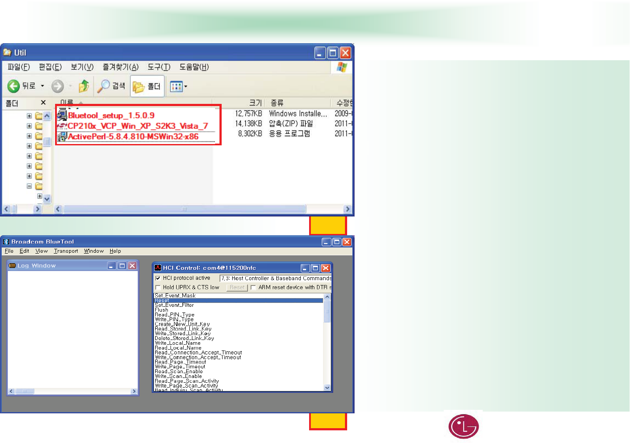Click the Bluetooth icon in Broadcom BlueTool title
Viewport: 630px width, 443px height.
[6, 241]
